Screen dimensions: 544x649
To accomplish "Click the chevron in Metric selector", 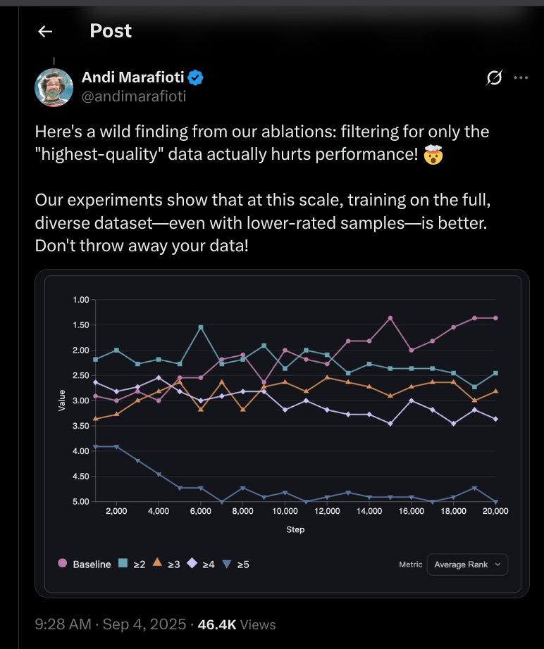I will point(498,565).
